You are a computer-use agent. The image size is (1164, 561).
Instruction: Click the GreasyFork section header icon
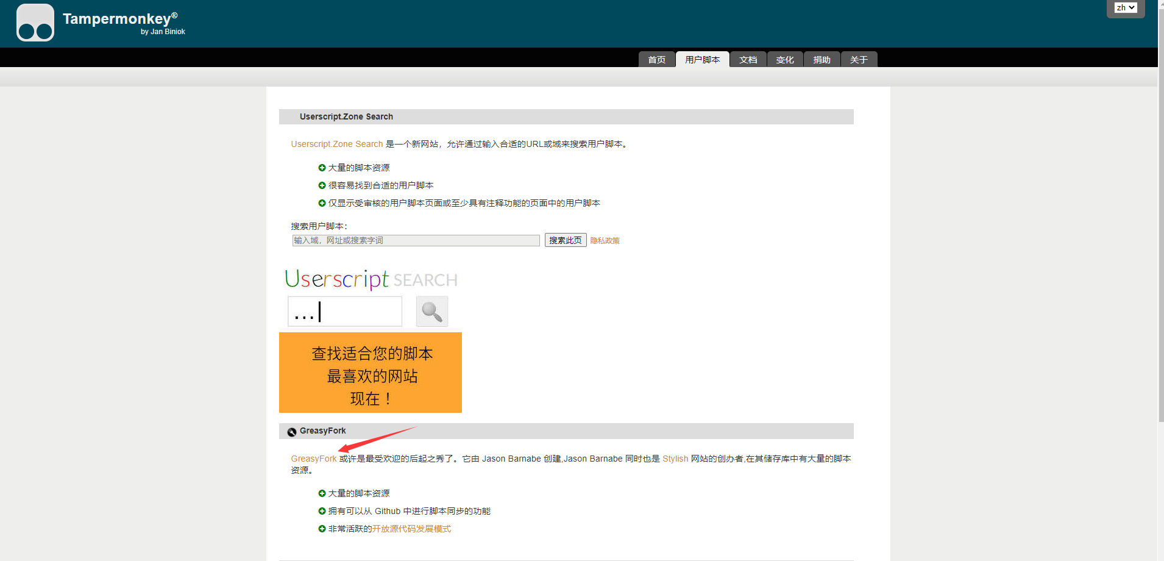pyautogui.click(x=292, y=432)
